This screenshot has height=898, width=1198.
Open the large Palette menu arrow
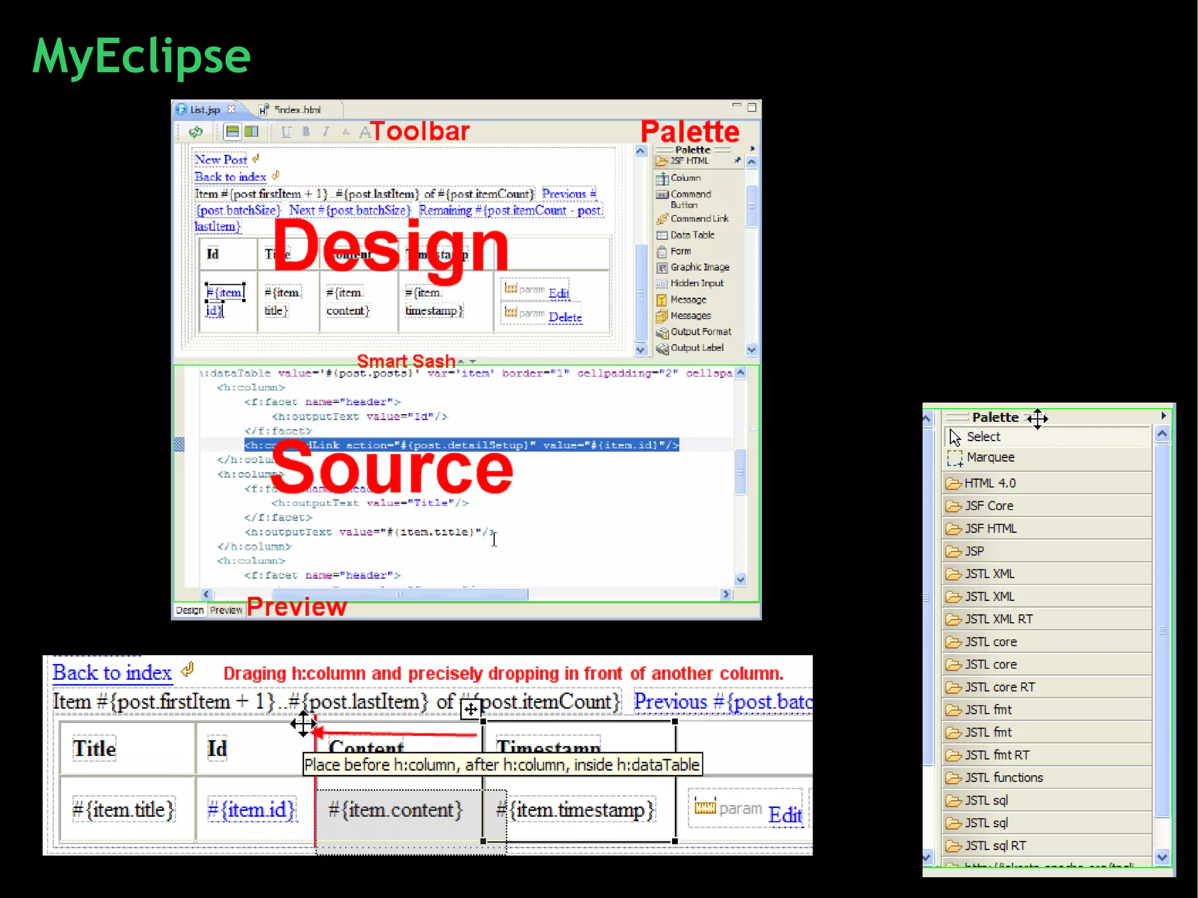click(x=1163, y=416)
